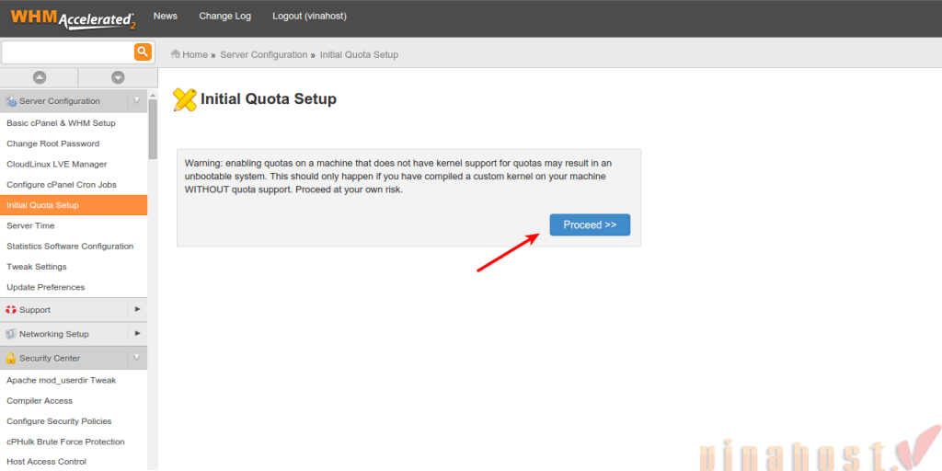Click the Home icon in breadcrumb
Image resolution: width=942 pixels, height=471 pixels.
click(x=176, y=54)
